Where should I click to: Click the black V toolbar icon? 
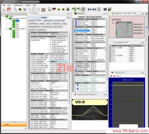[x=105, y=9]
